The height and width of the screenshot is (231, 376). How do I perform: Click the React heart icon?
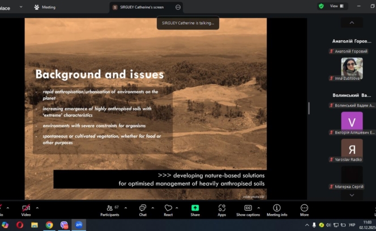(x=168, y=209)
